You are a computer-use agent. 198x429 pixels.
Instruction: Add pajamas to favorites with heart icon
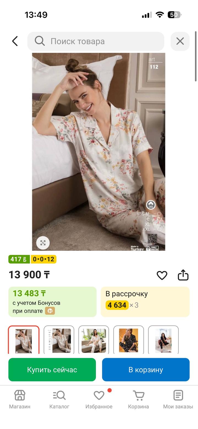(162, 275)
